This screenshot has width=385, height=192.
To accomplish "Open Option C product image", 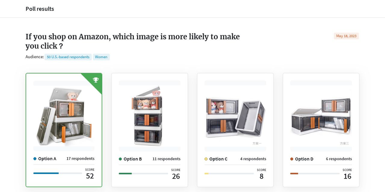I will pyautogui.click(x=235, y=117).
